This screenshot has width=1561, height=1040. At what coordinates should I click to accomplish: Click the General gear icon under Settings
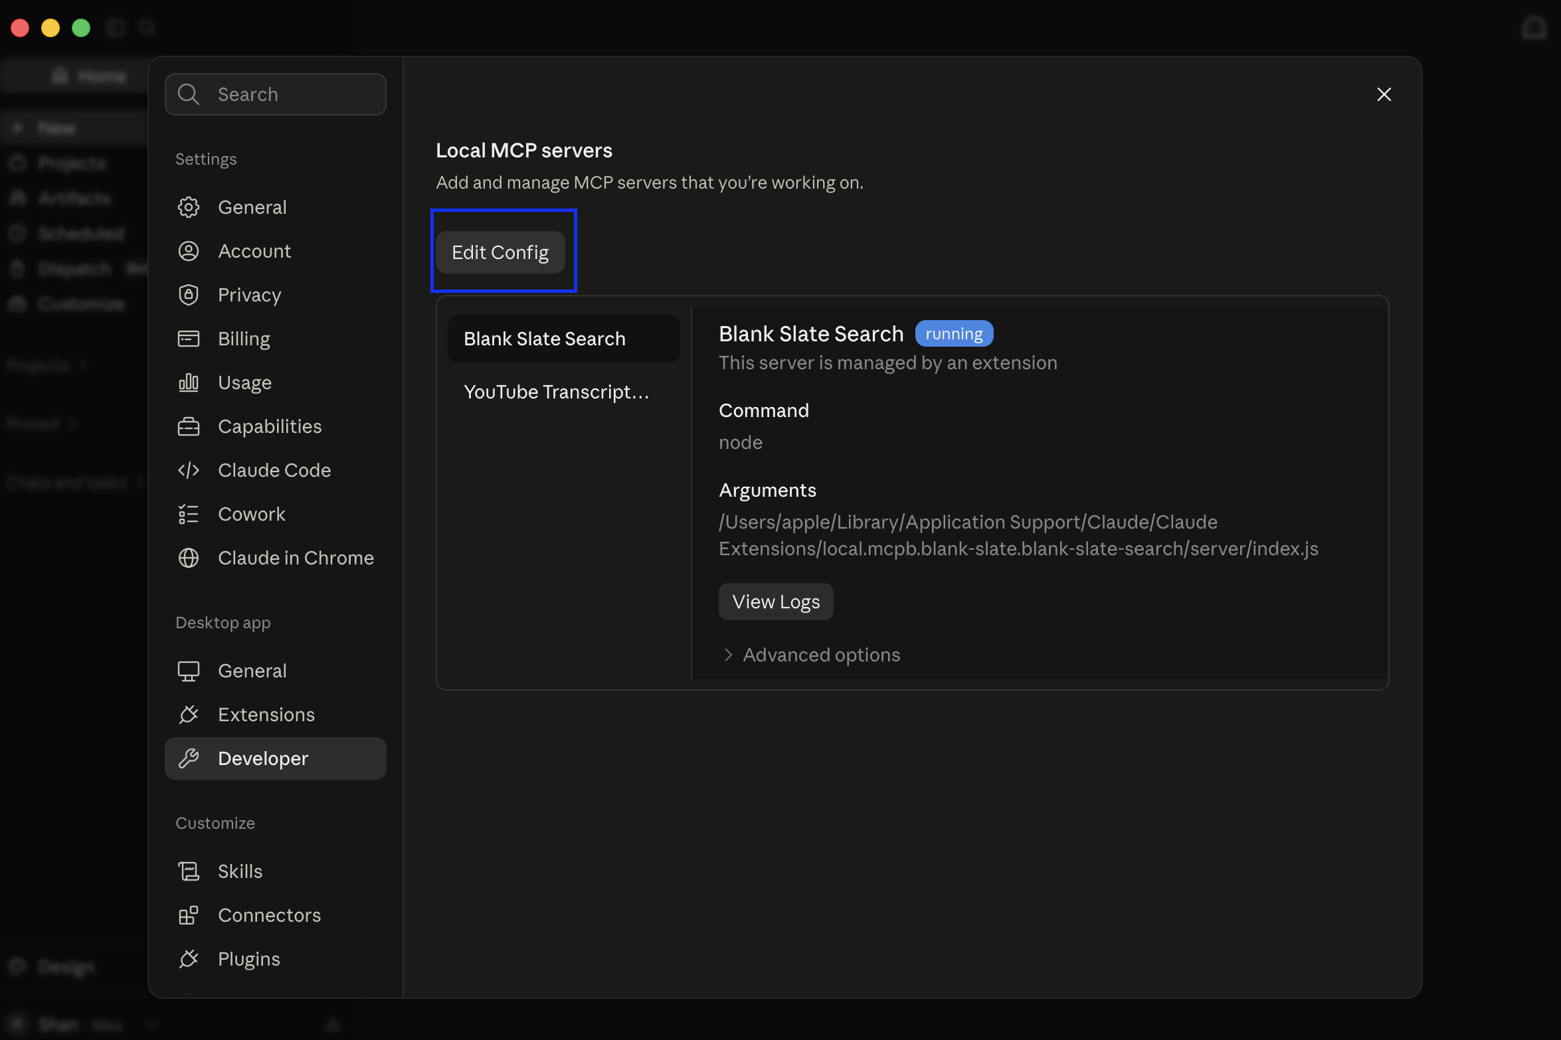pos(189,207)
